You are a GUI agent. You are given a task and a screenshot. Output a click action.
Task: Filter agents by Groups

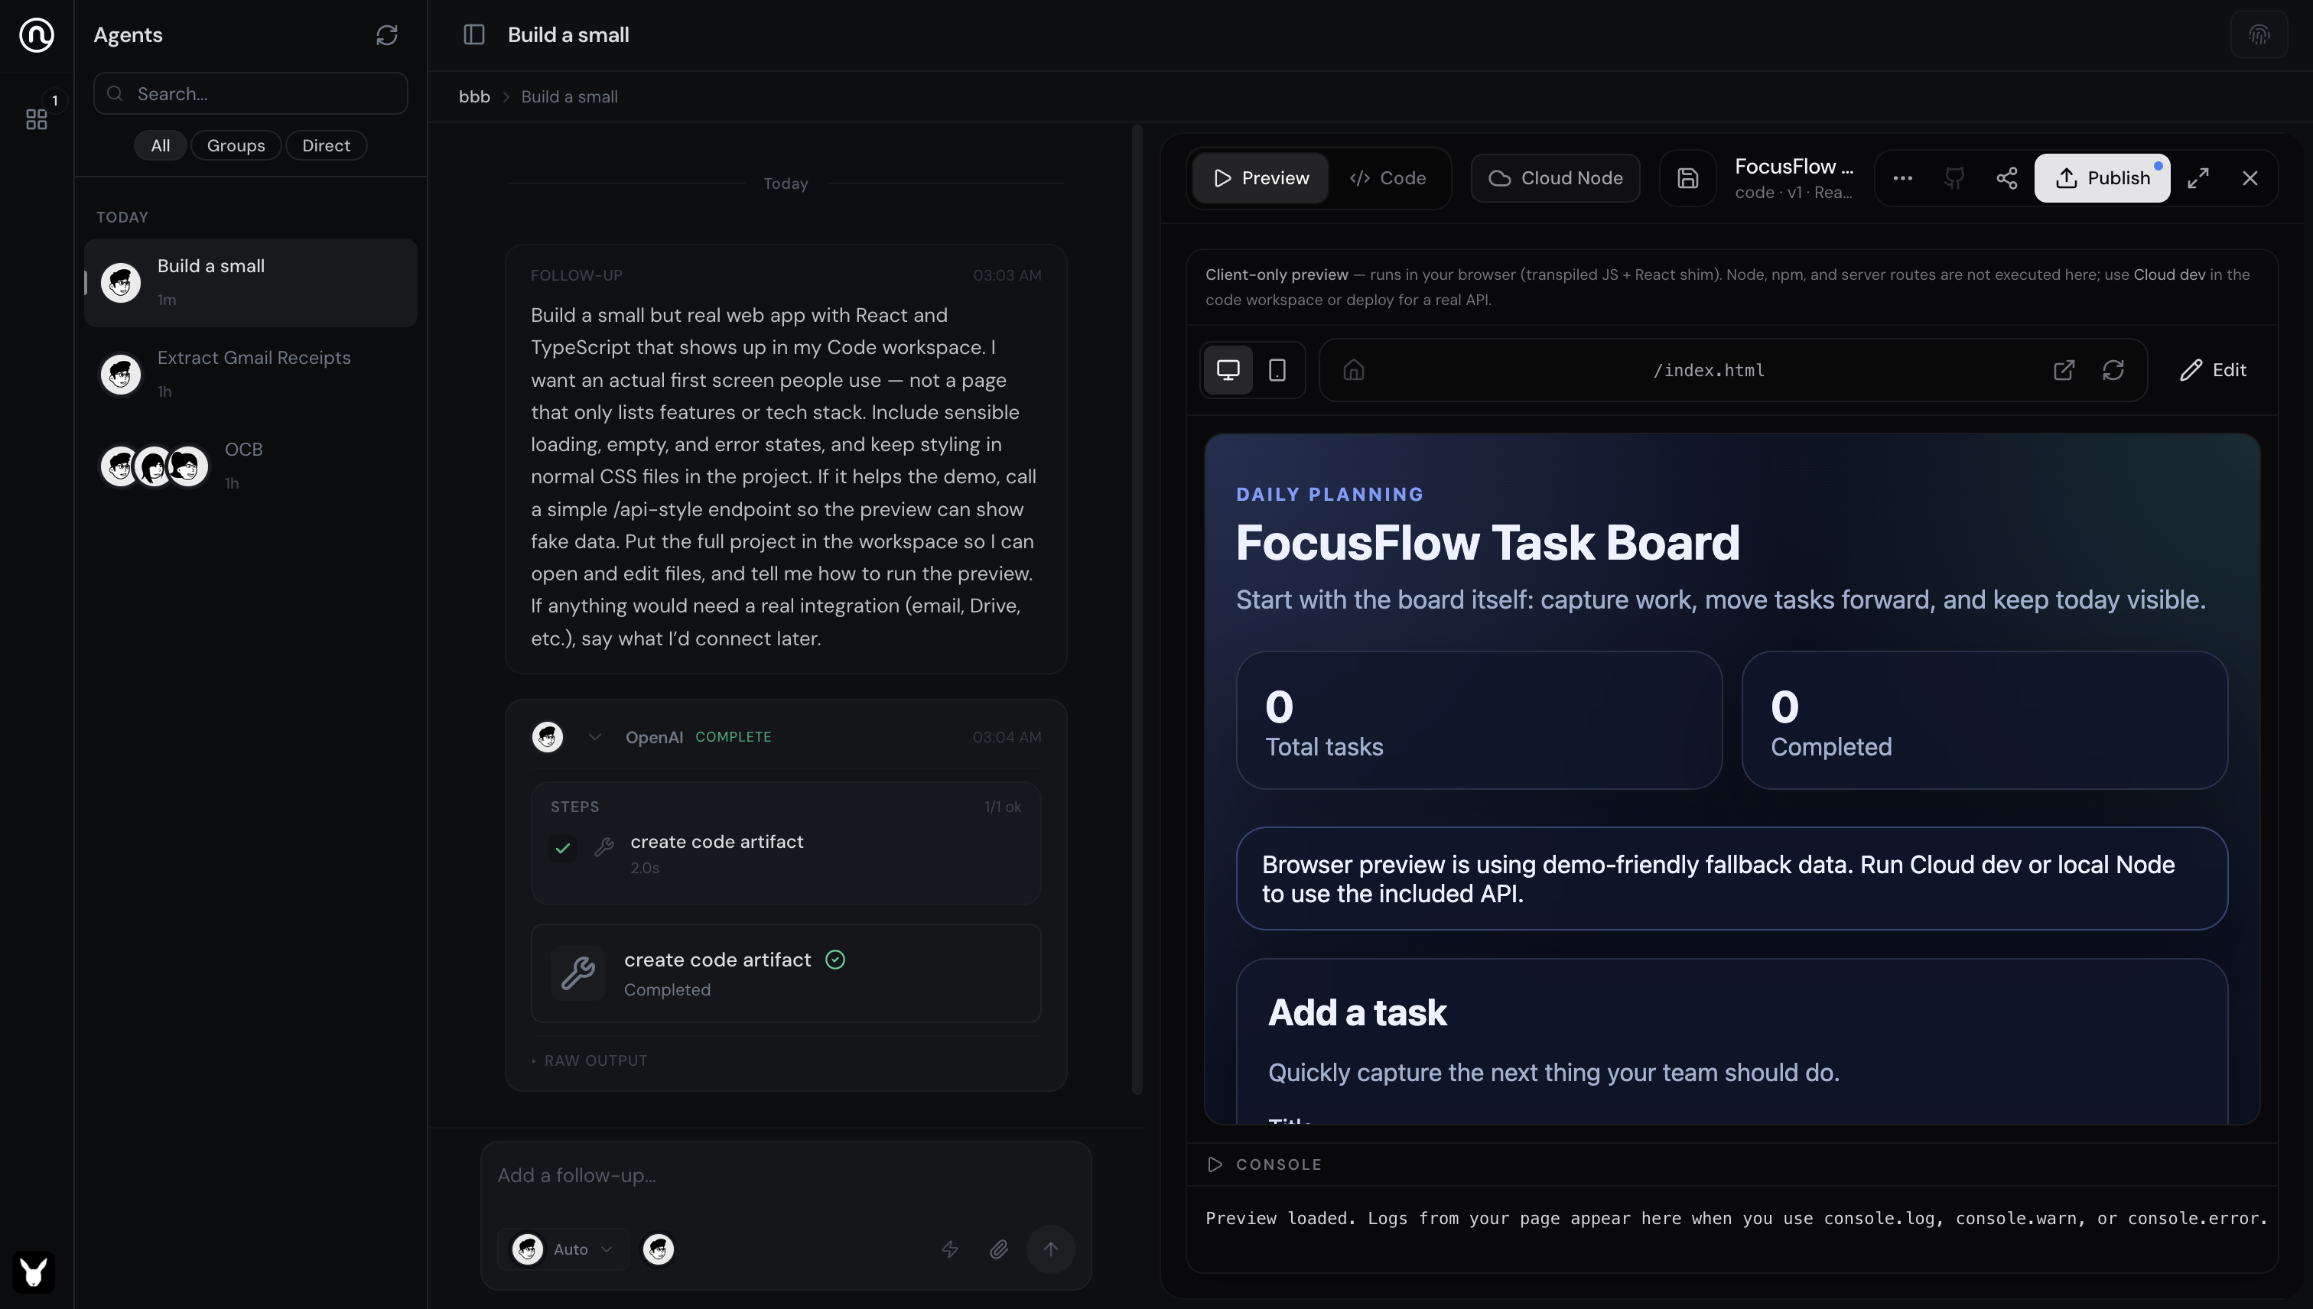click(x=236, y=145)
